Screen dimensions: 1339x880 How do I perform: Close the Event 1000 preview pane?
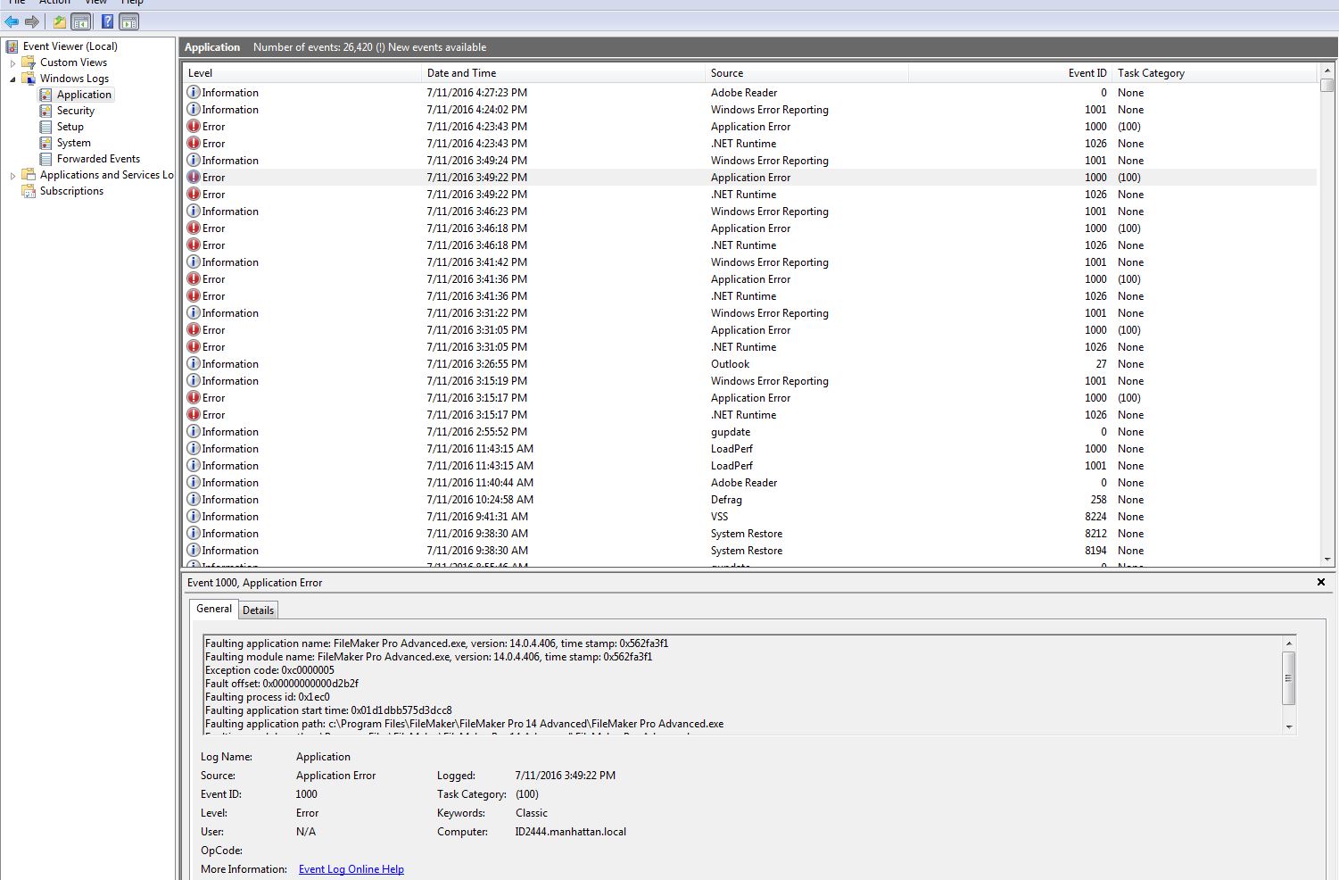[1321, 582]
